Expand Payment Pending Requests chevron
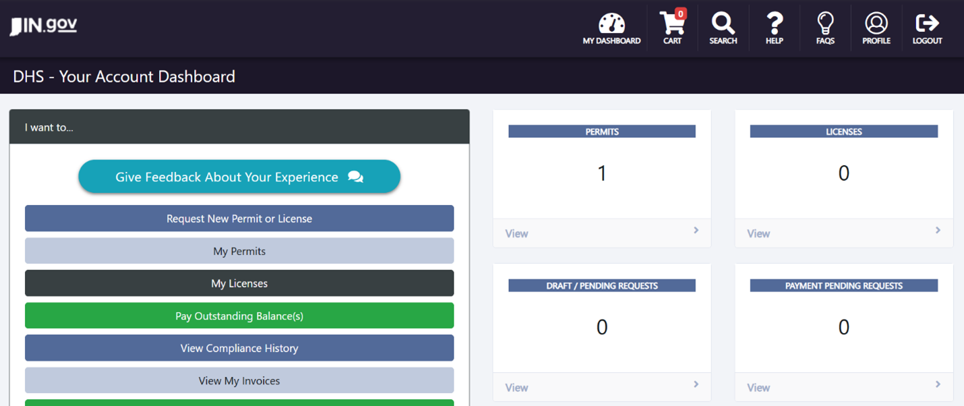The image size is (964, 406). (x=938, y=384)
